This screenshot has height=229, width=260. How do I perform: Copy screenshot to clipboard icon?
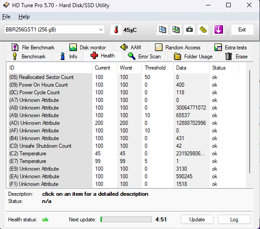176,30
